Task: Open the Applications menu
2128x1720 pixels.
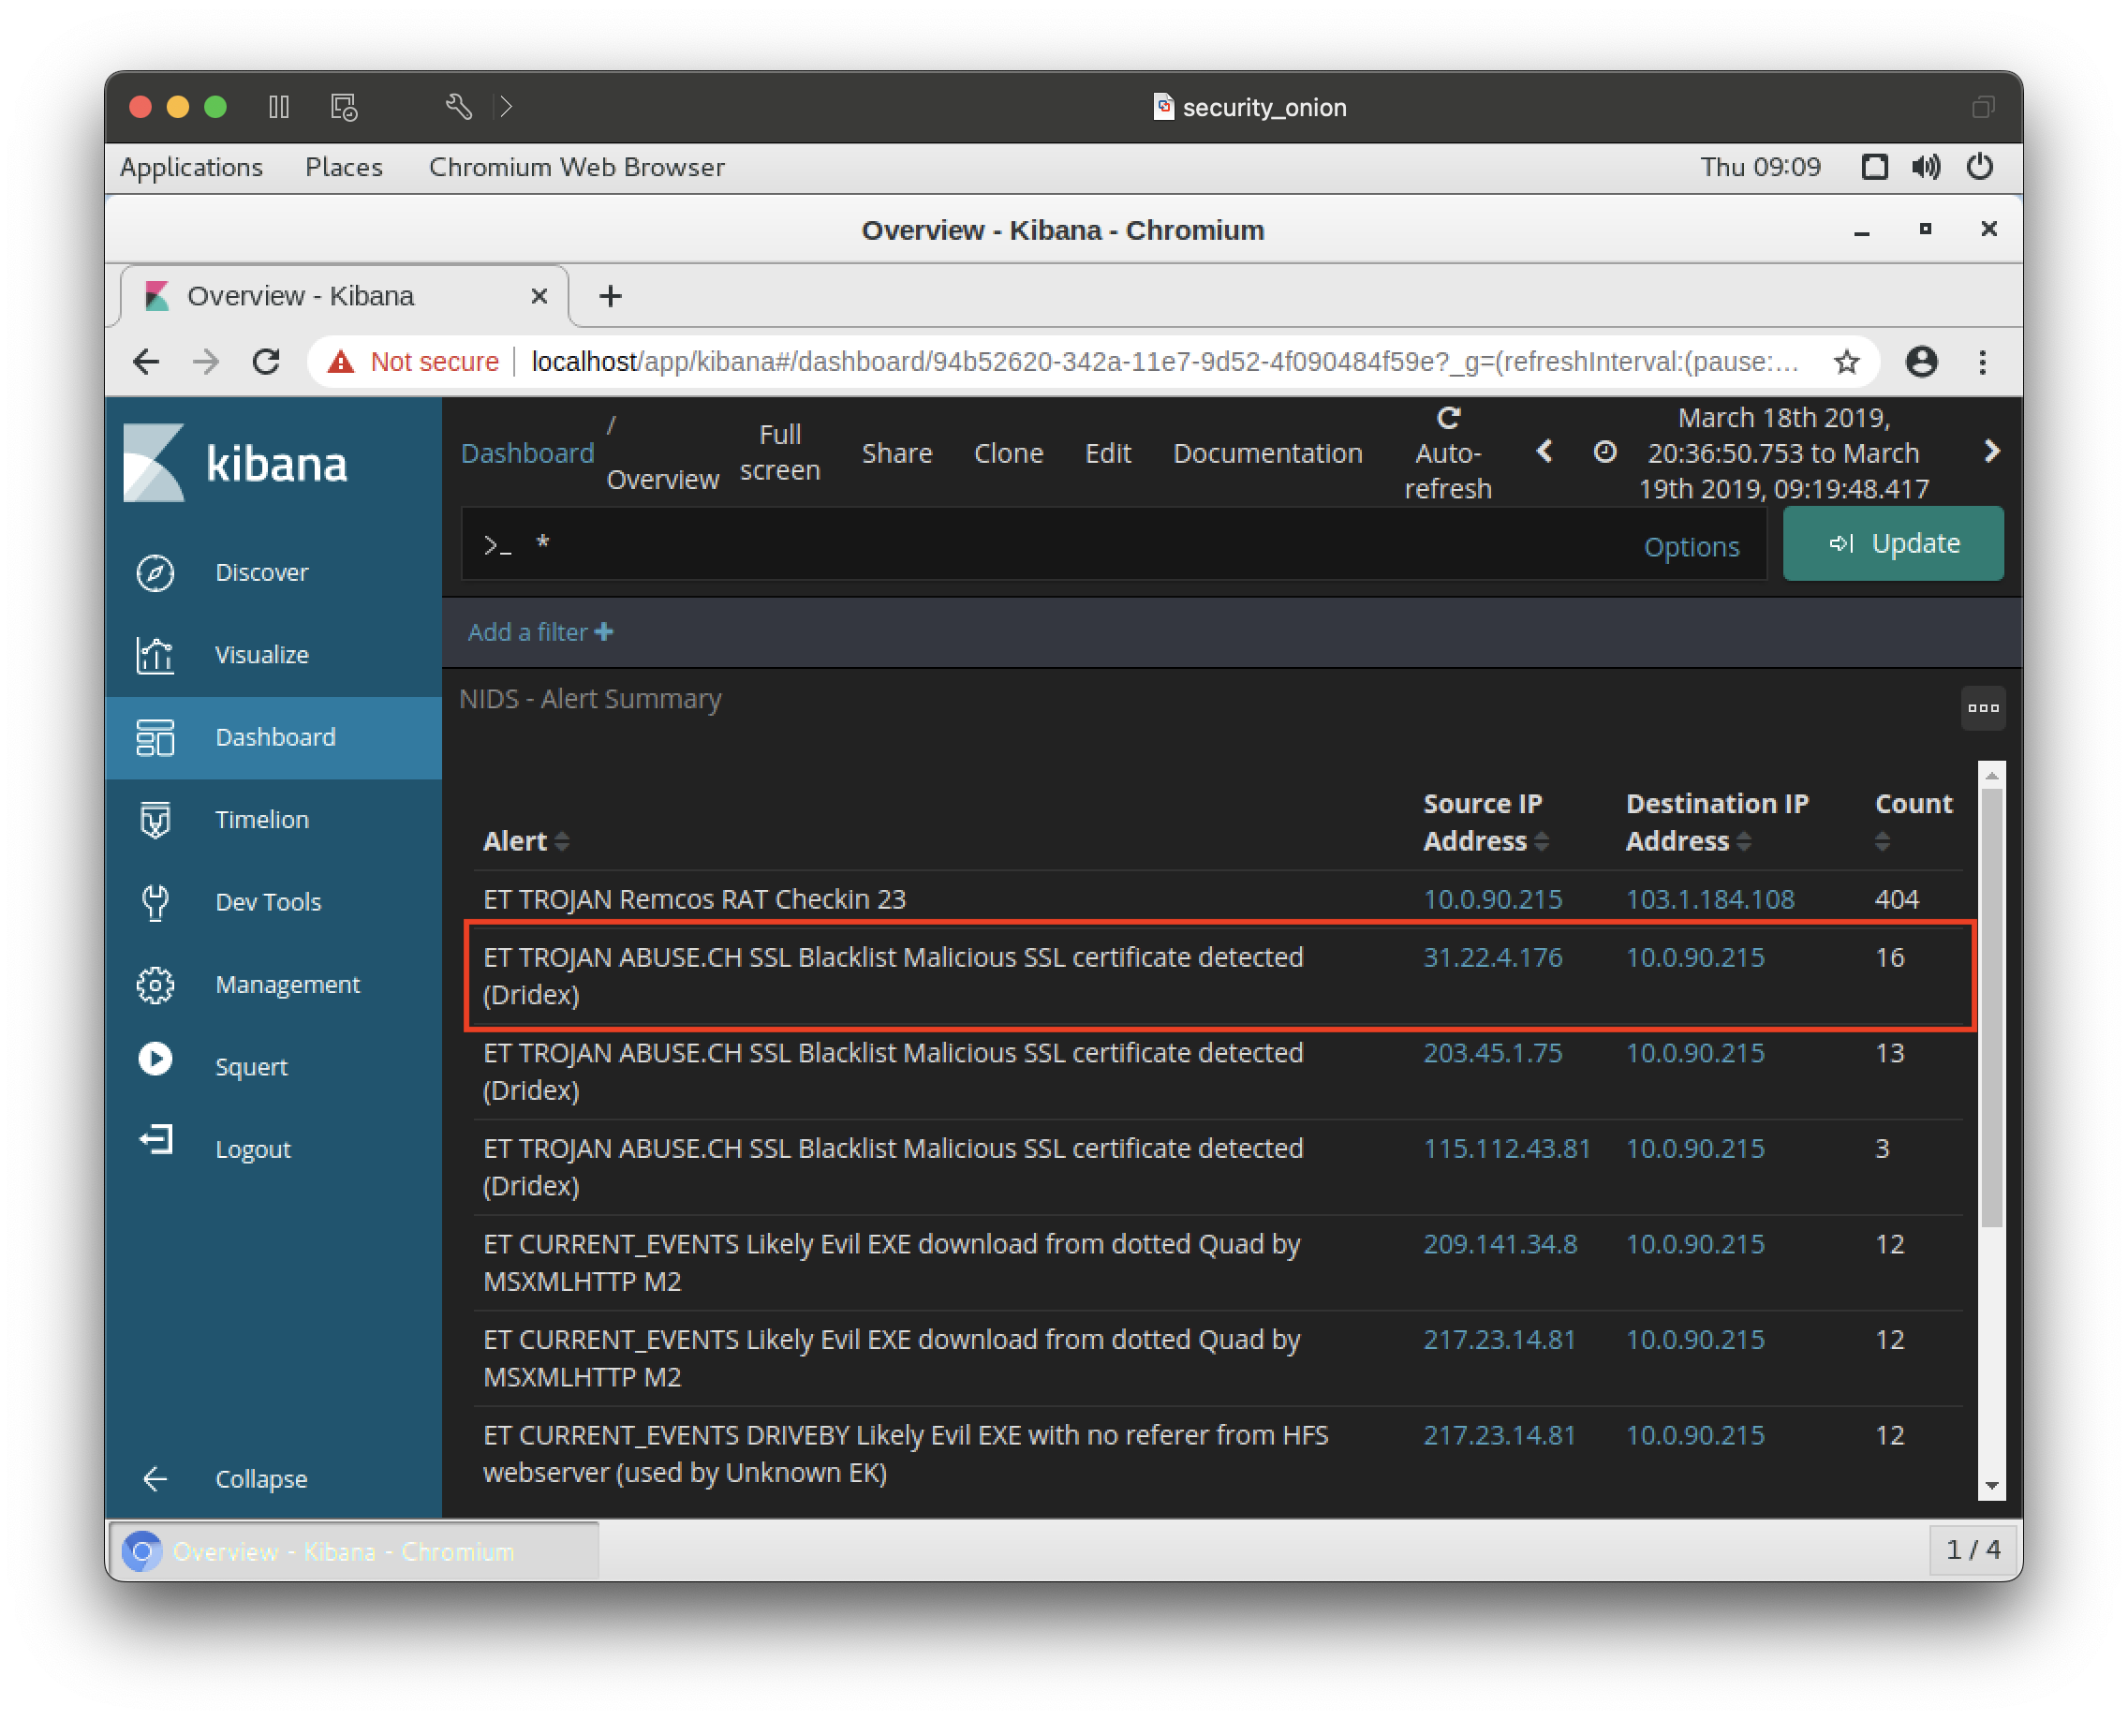Action: (x=191, y=167)
